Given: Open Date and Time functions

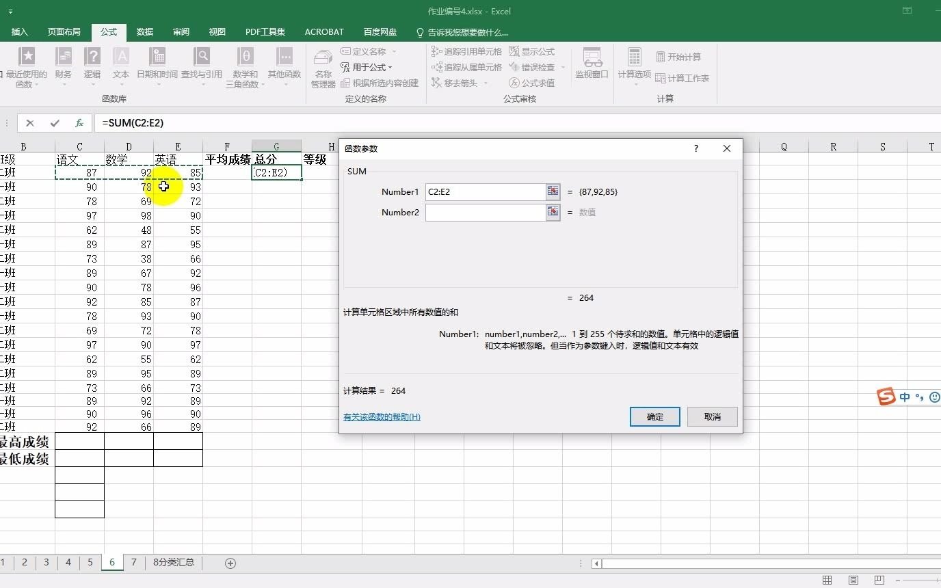Looking at the screenshot, I should (157, 68).
